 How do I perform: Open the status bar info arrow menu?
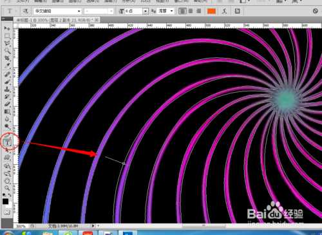(93, 226)
